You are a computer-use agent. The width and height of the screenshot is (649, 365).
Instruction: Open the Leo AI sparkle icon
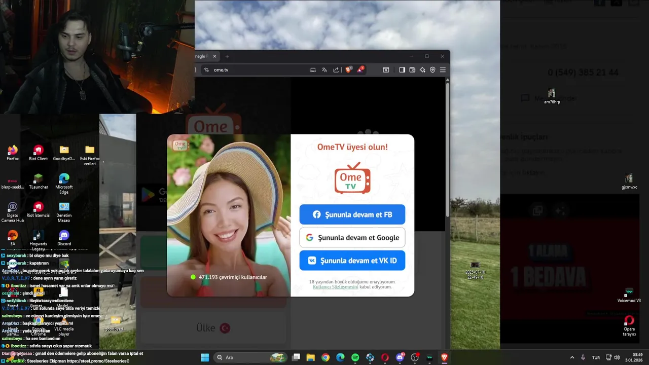pyautogui.click(x=422, y=70)
